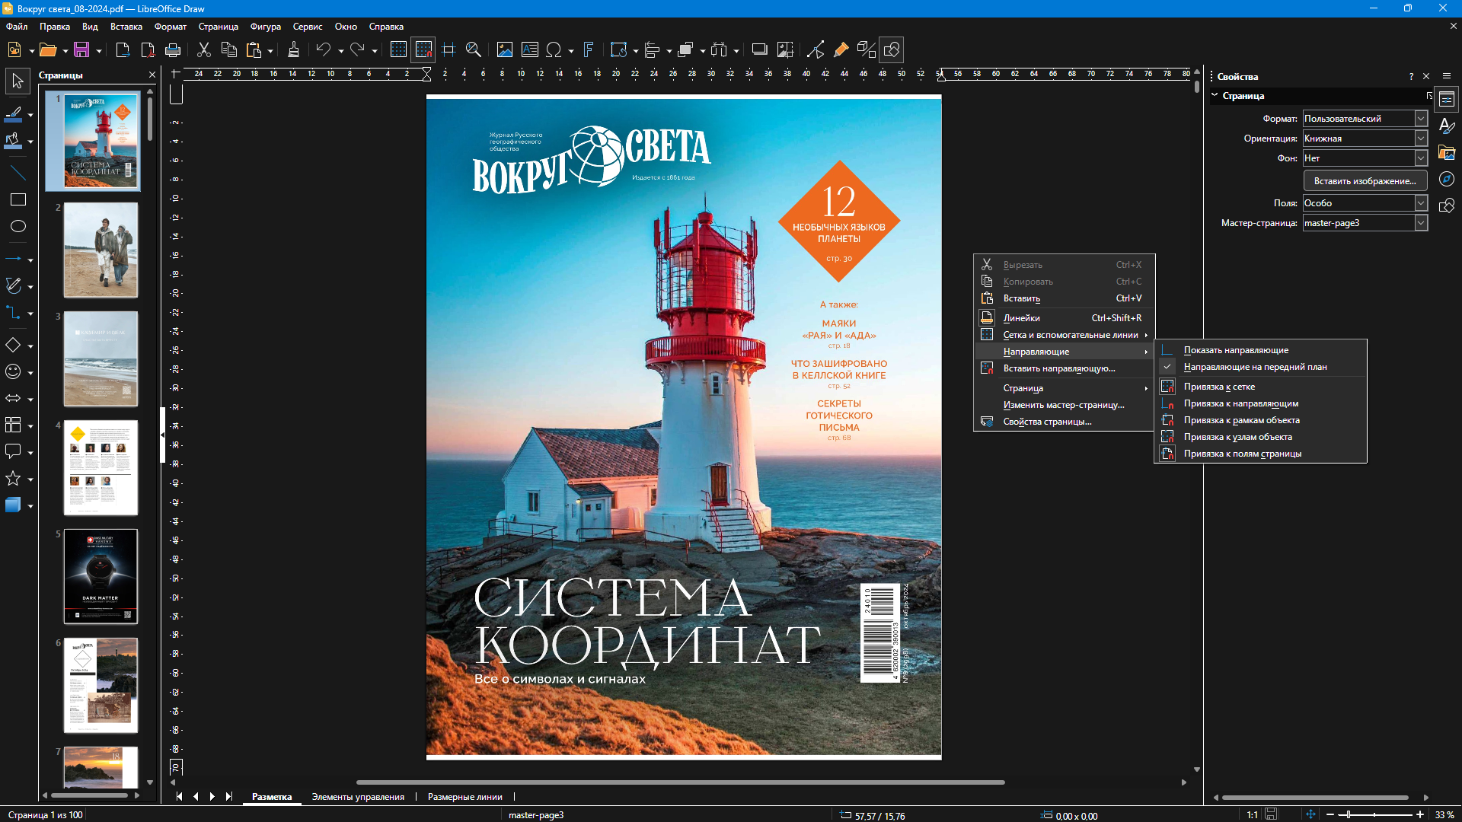This screenshot has height=822, width=1462.
Task: Click the Вставить изображение button
Action: [x=1365, y=181]
